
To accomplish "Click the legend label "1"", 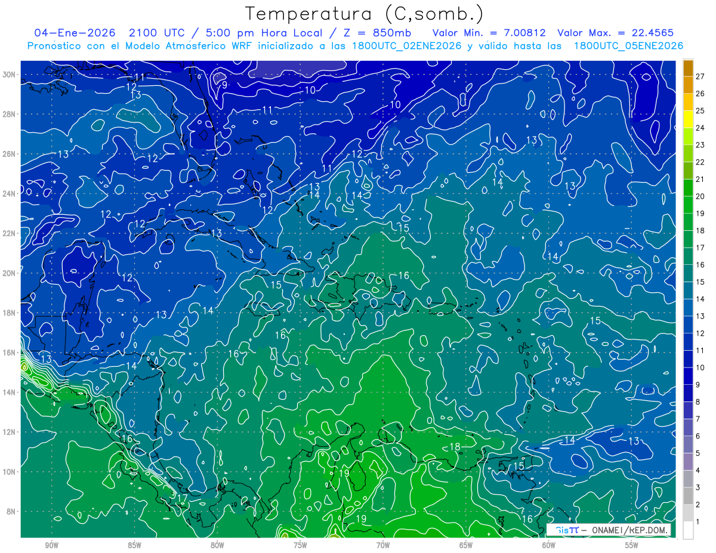I will pyautogui.click(x=698, y=522).
